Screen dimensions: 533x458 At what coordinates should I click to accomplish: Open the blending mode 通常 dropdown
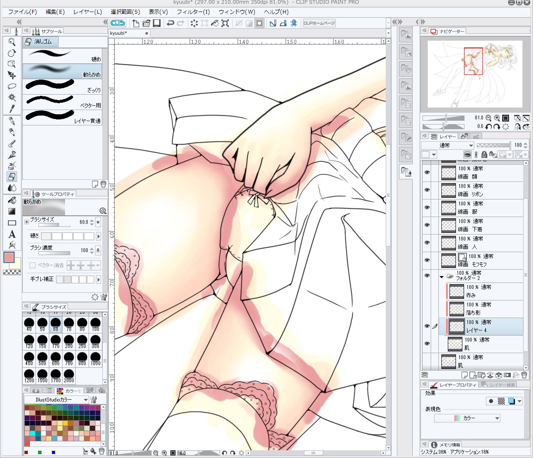coord(447,145)
